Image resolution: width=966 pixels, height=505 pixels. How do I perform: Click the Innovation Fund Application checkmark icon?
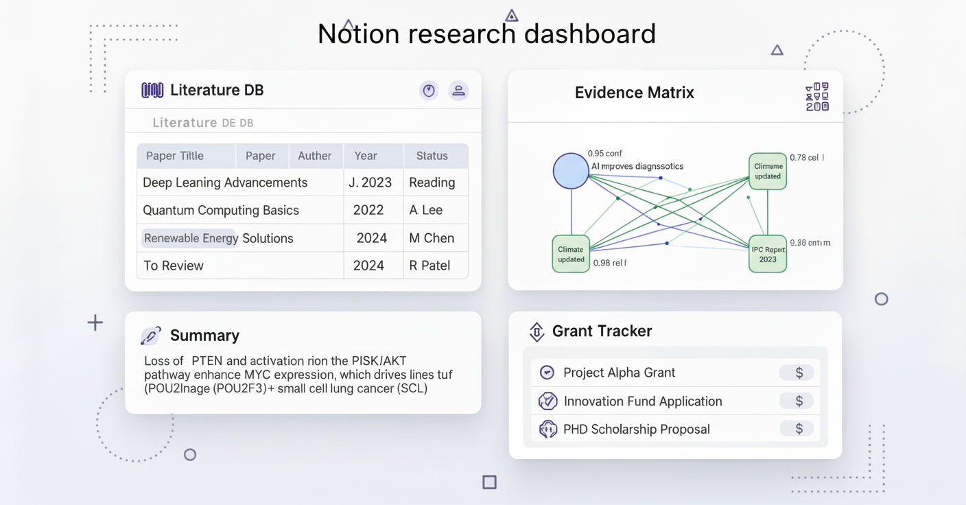tap(547, 401)
